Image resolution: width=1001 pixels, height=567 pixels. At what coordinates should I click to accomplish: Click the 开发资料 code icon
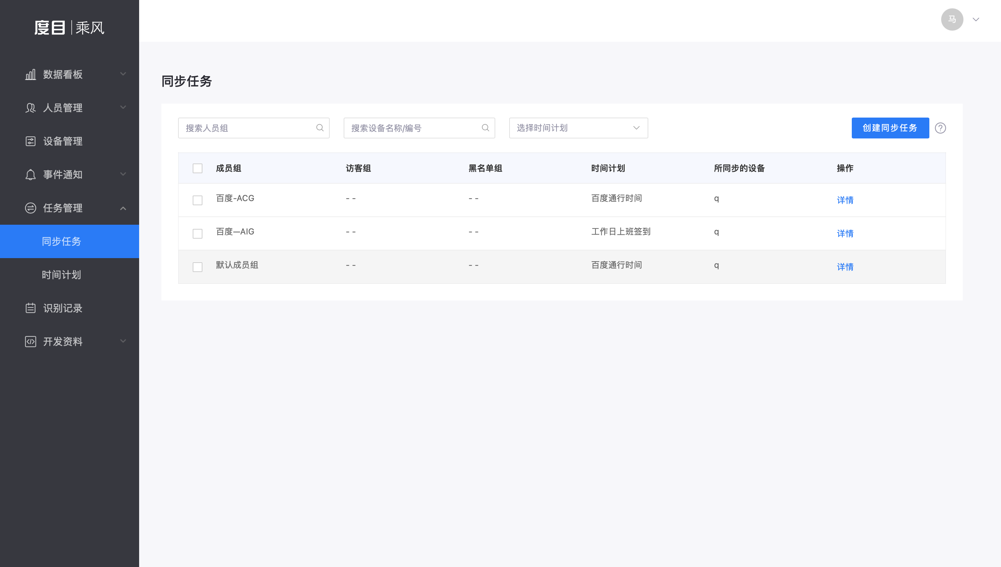coord(30,342)
